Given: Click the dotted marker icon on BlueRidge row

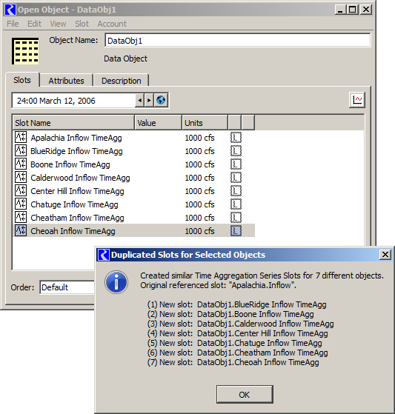Looking at the screenshot, I should coord(236,151).
